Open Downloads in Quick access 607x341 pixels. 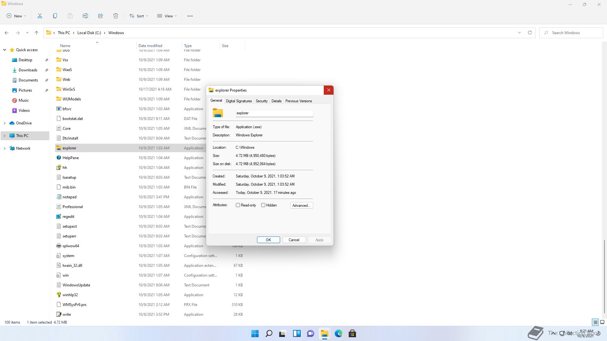[28, 70]
